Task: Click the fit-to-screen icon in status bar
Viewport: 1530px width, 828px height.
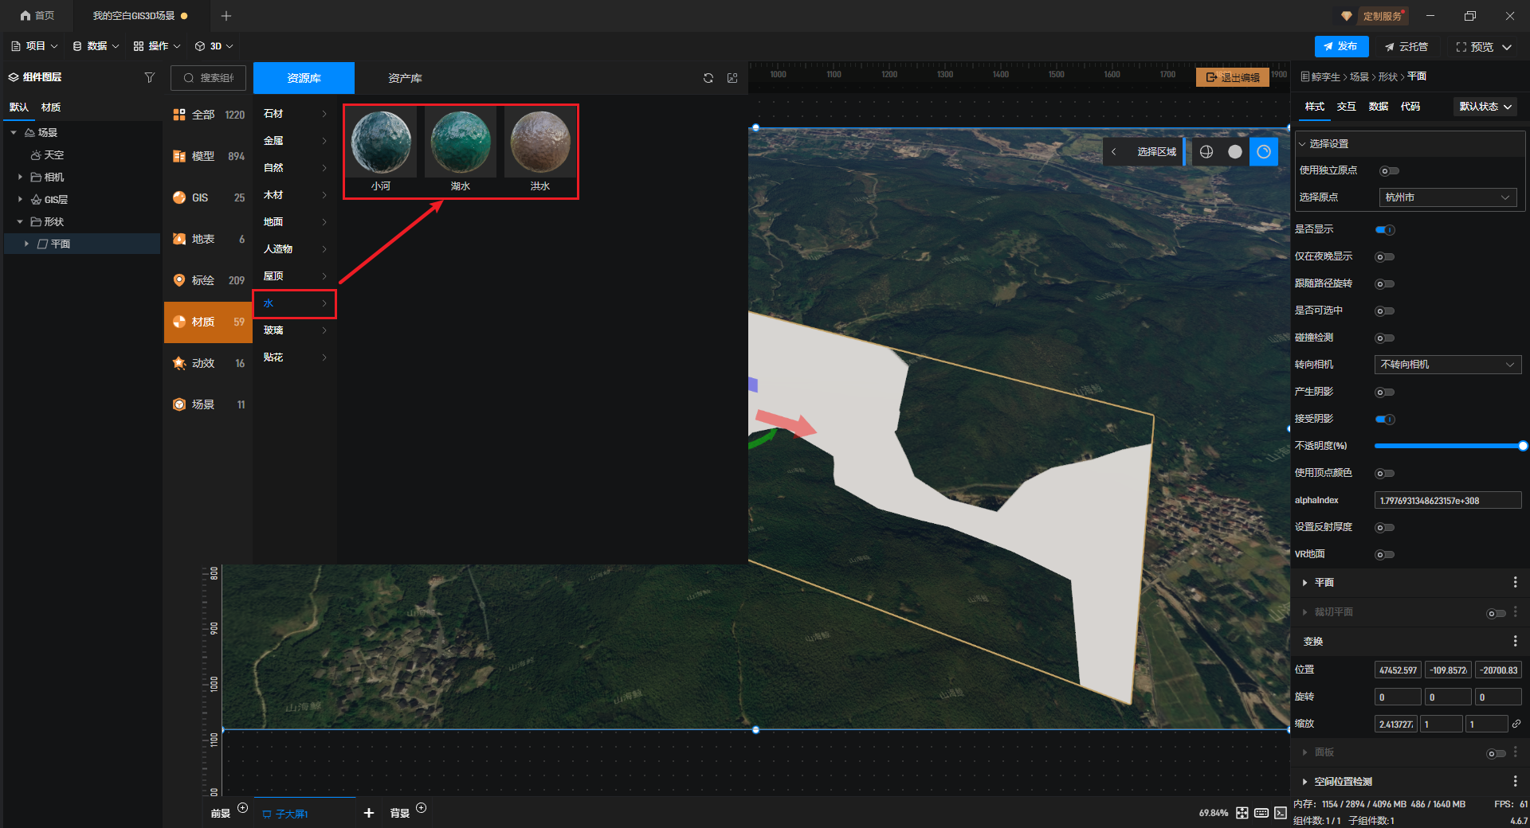Action: tap(1242, 813)
